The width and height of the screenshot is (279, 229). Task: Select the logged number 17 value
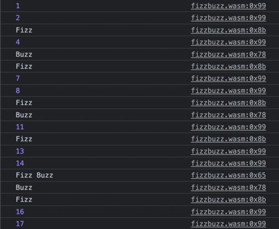tap(20, 223)
